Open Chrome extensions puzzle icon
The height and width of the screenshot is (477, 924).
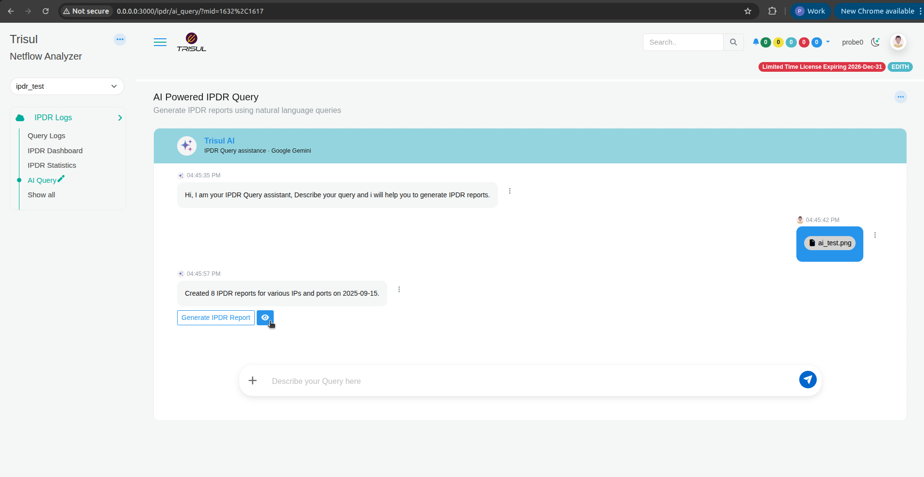(772, 11)
